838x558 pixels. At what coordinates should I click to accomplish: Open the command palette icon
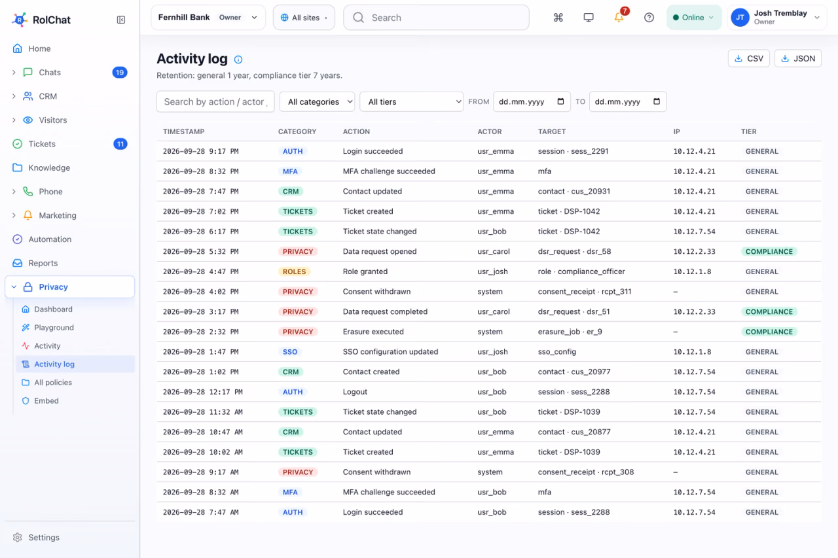(558, 18)
